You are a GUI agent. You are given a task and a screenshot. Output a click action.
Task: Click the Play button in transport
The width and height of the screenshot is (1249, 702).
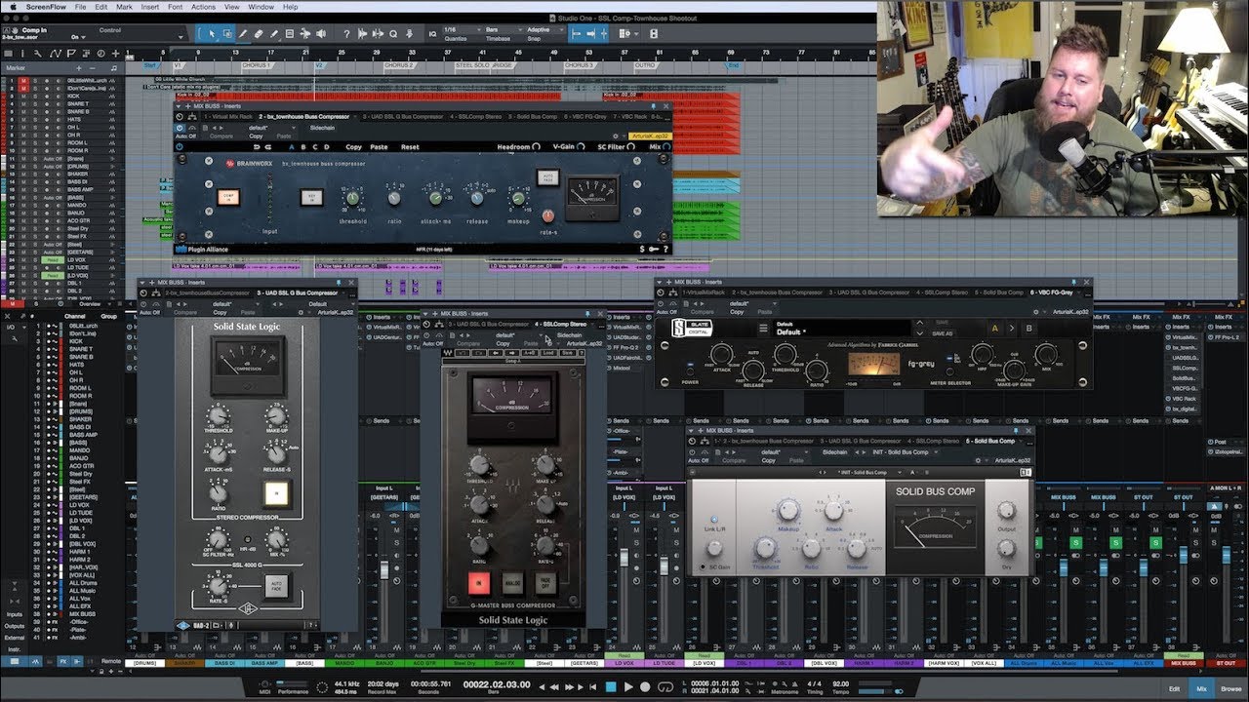click(x=628, y=686)
